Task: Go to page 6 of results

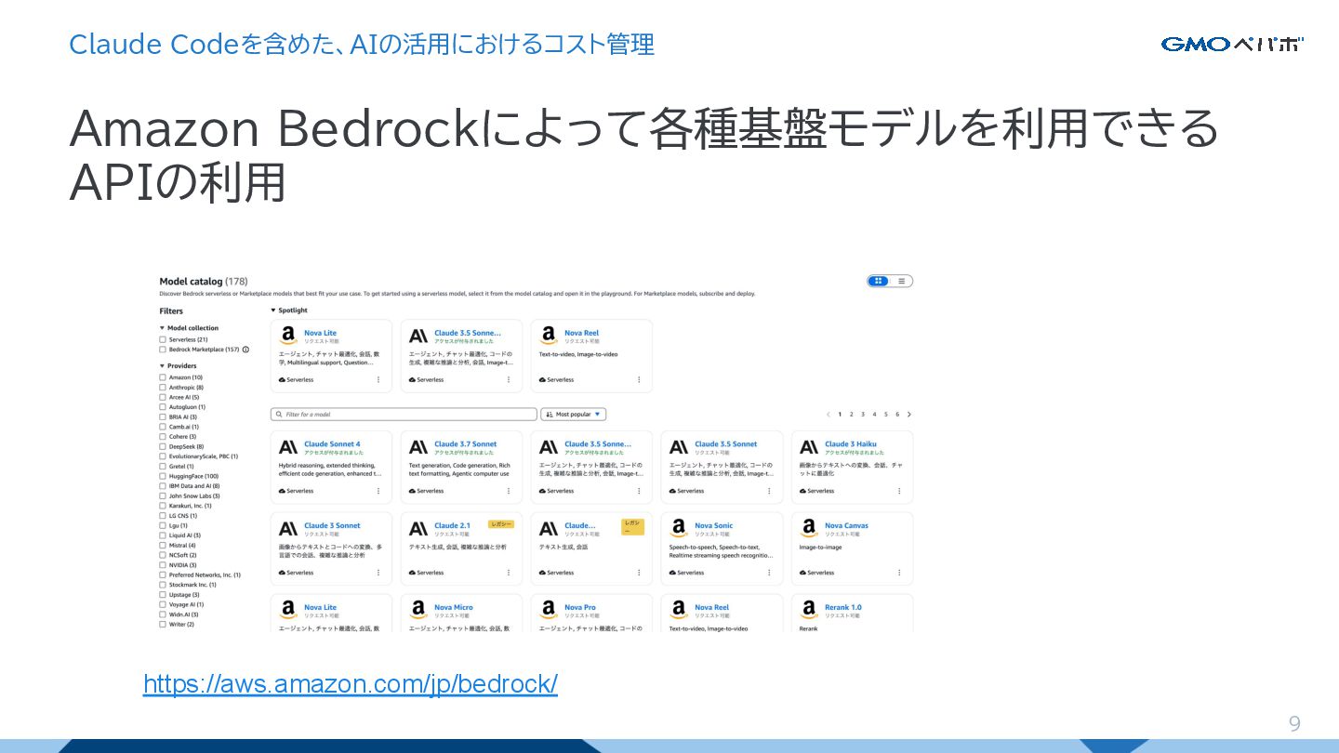Action: pos(897,415)
